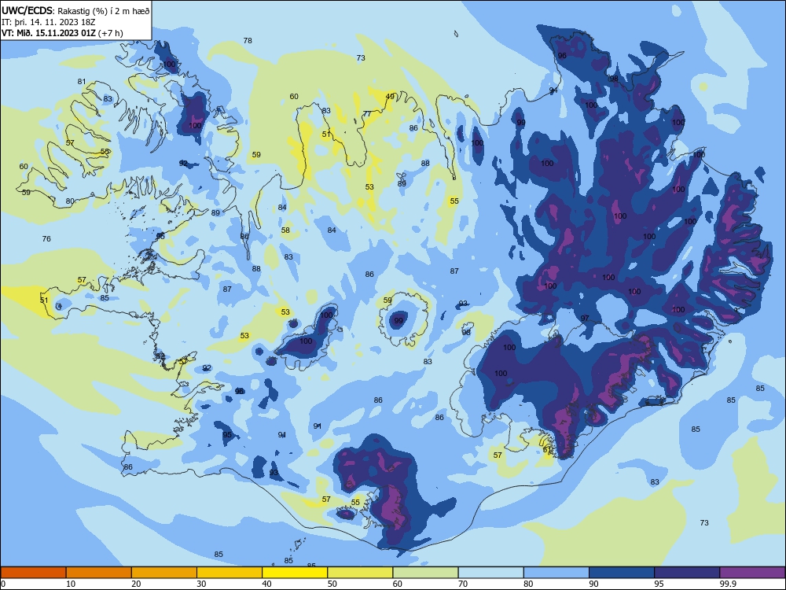Click the '97' humidity value on the map
This screenshot has width=786, height=590.
pyautogui.click(x=585, y=318)
